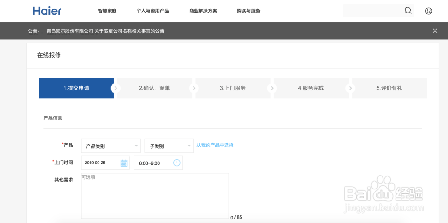Open the 智慧家庭 menu
Viewport: 448px width, 223px height.
click(107, 11)
